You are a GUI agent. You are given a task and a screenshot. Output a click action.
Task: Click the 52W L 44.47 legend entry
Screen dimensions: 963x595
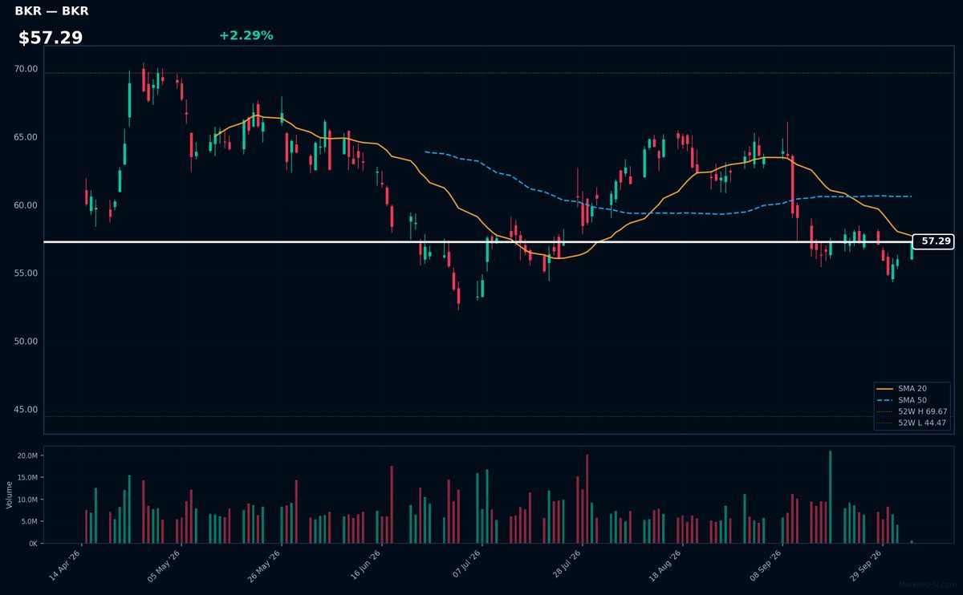[x=912, y=423]
